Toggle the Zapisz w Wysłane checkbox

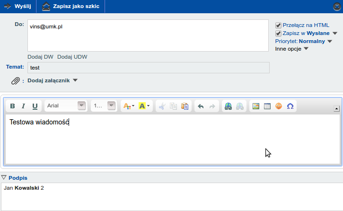pyautogui.click(x=278, y=34)
